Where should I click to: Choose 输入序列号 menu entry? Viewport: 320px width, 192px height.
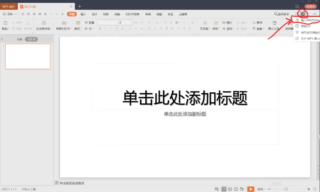(x=307, y=20)
